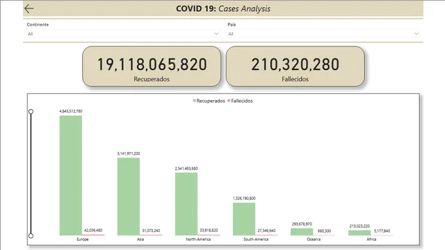Select the Africa recovered green bar

(x=359, y=233)
